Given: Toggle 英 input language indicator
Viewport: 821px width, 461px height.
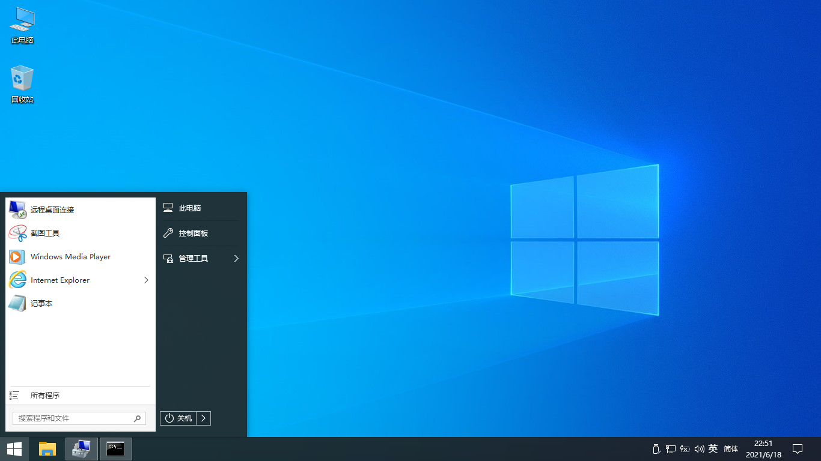Looking at the screenshot, I should (713, 448).
